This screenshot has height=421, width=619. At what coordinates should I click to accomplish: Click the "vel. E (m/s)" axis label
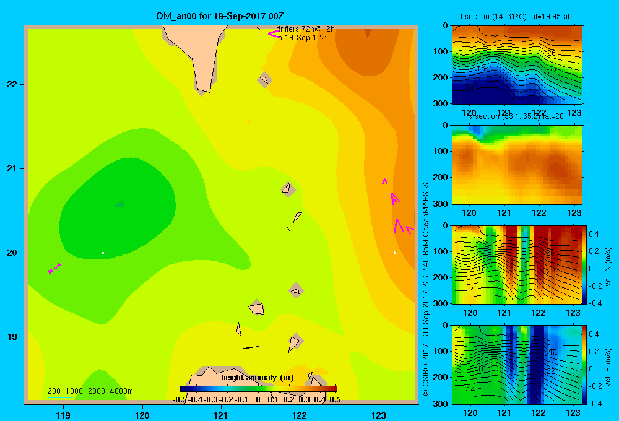608,367
